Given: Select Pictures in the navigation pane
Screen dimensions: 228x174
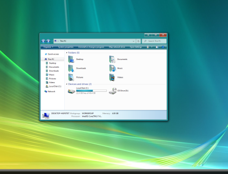Looking at the screenshot, I should tap(52, 79).
